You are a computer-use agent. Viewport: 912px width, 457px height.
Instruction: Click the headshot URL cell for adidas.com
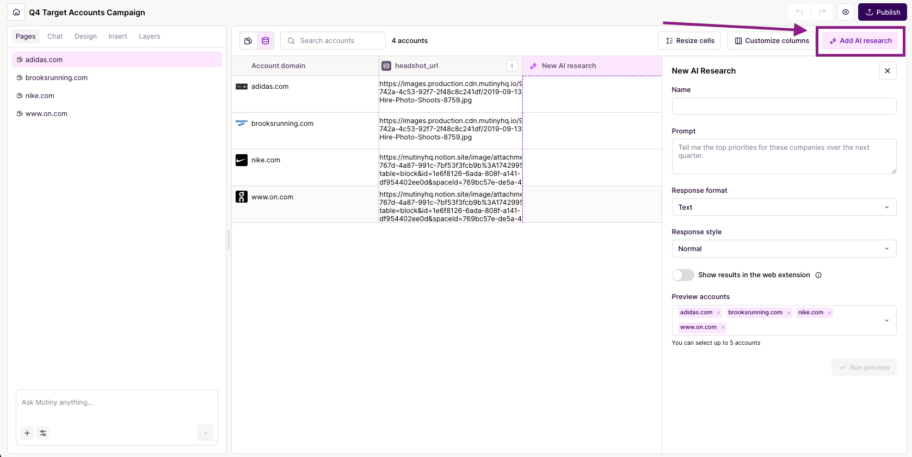(451, 94)
